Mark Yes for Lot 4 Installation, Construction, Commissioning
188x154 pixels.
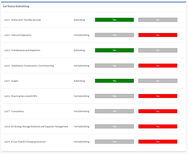114,66
